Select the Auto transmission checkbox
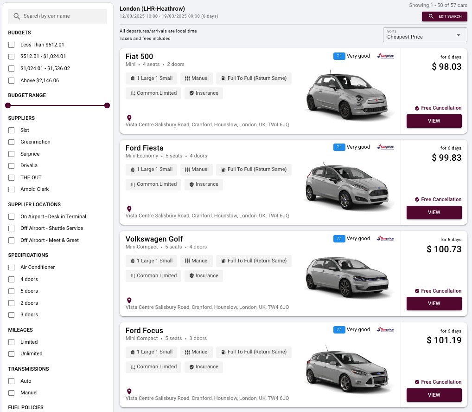472x412 pixels. pos(12,381)
